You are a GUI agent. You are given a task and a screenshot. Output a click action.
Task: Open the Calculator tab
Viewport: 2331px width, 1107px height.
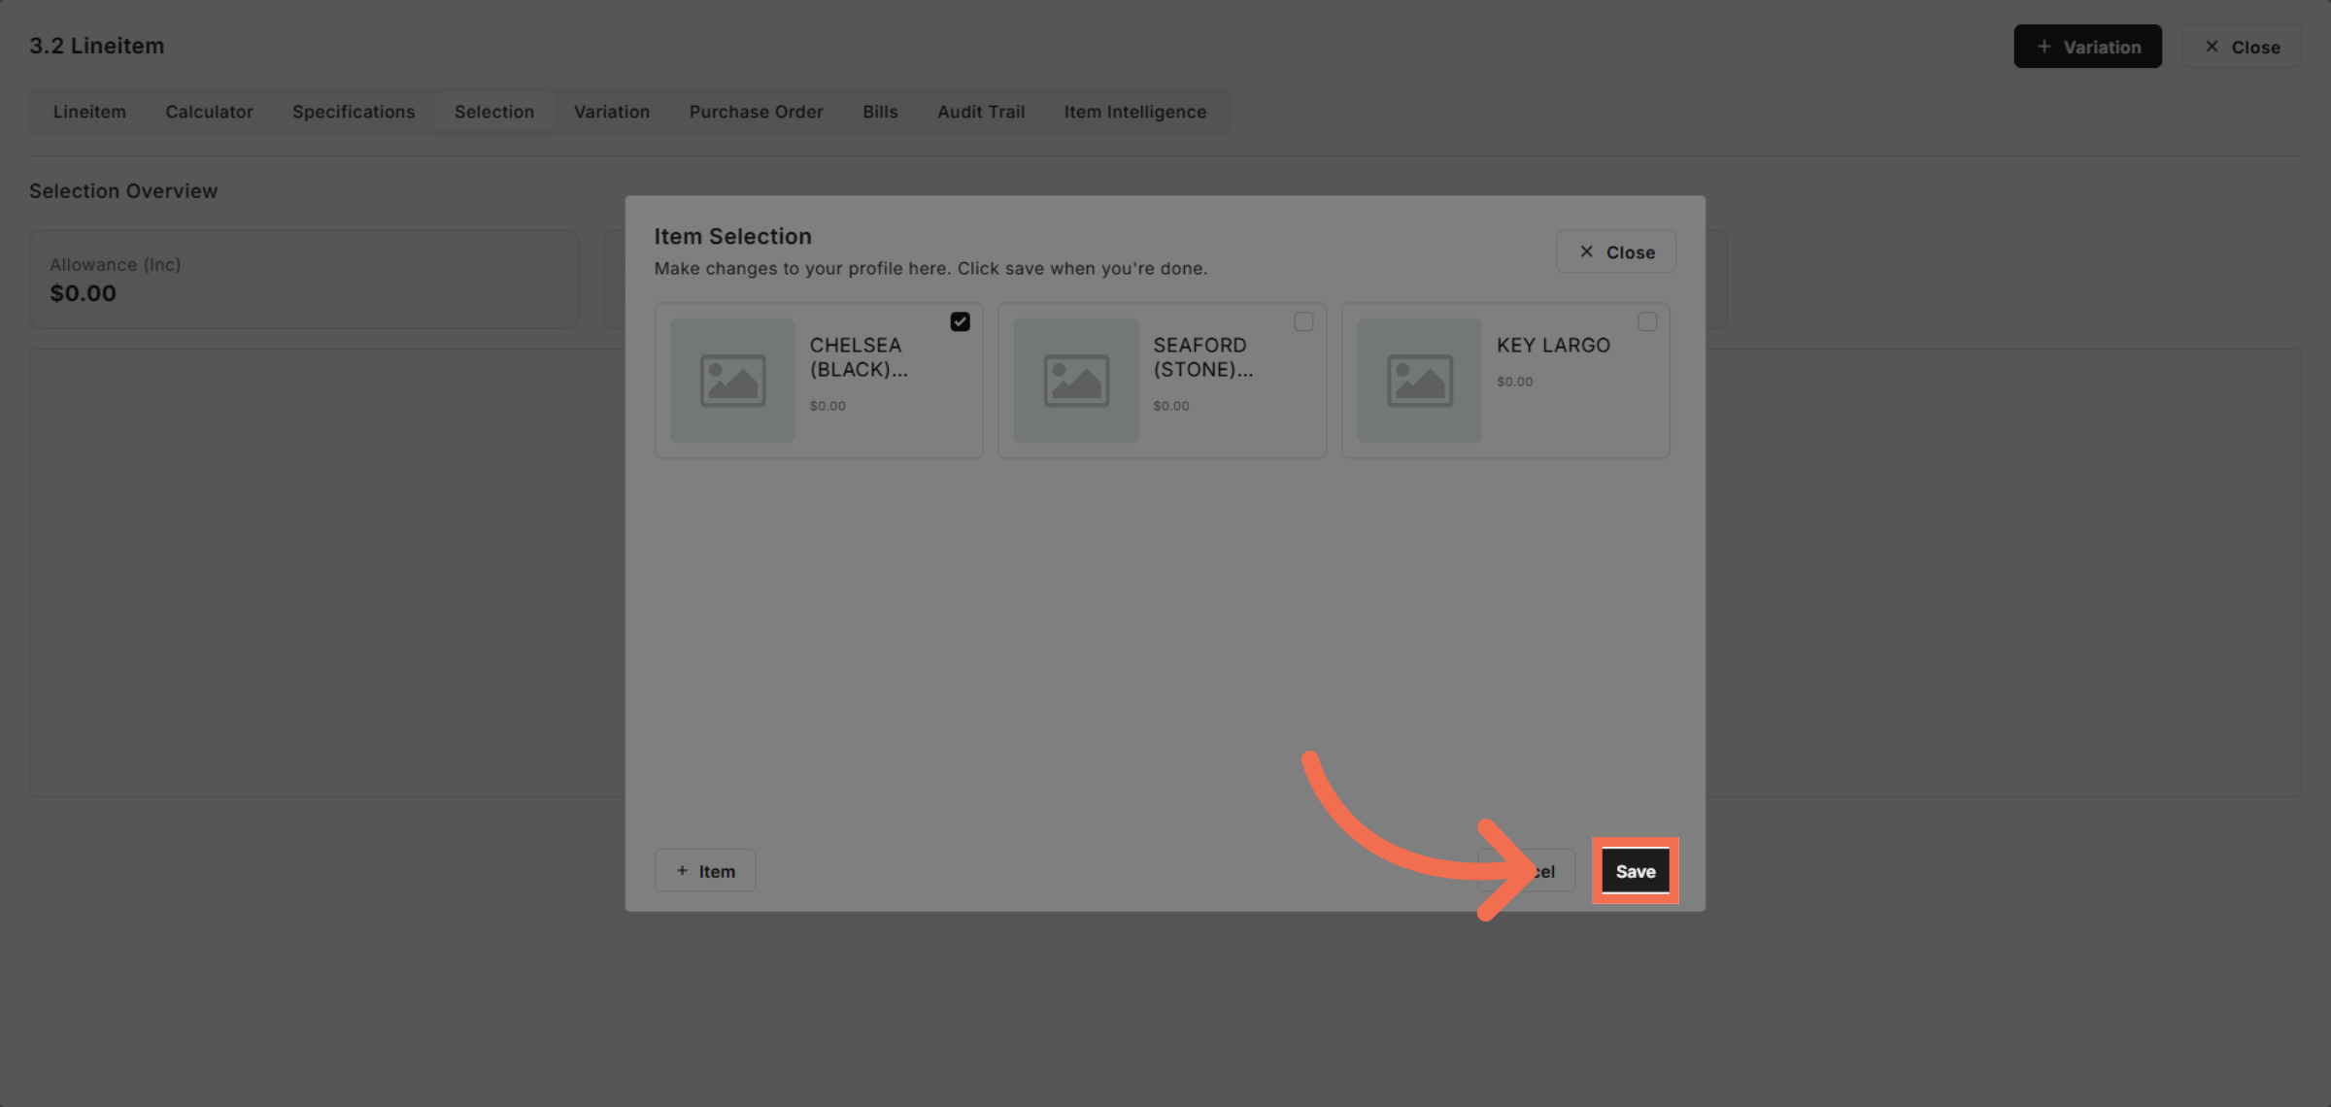pyautogui.click(x=209, y=112)
